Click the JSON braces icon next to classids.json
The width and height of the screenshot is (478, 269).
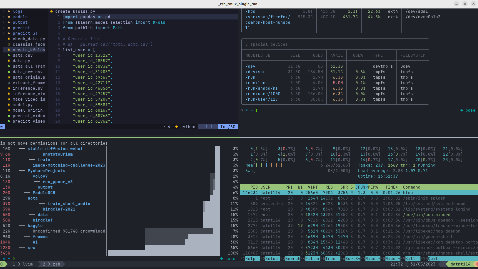coord(9,44)
